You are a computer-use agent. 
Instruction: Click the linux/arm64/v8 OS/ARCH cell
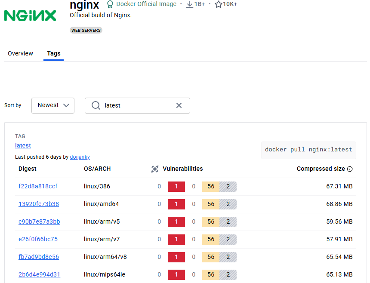105,257
